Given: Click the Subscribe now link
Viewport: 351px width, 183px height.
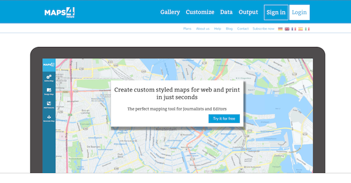Looking at the screenshot, I should [263, 29].
